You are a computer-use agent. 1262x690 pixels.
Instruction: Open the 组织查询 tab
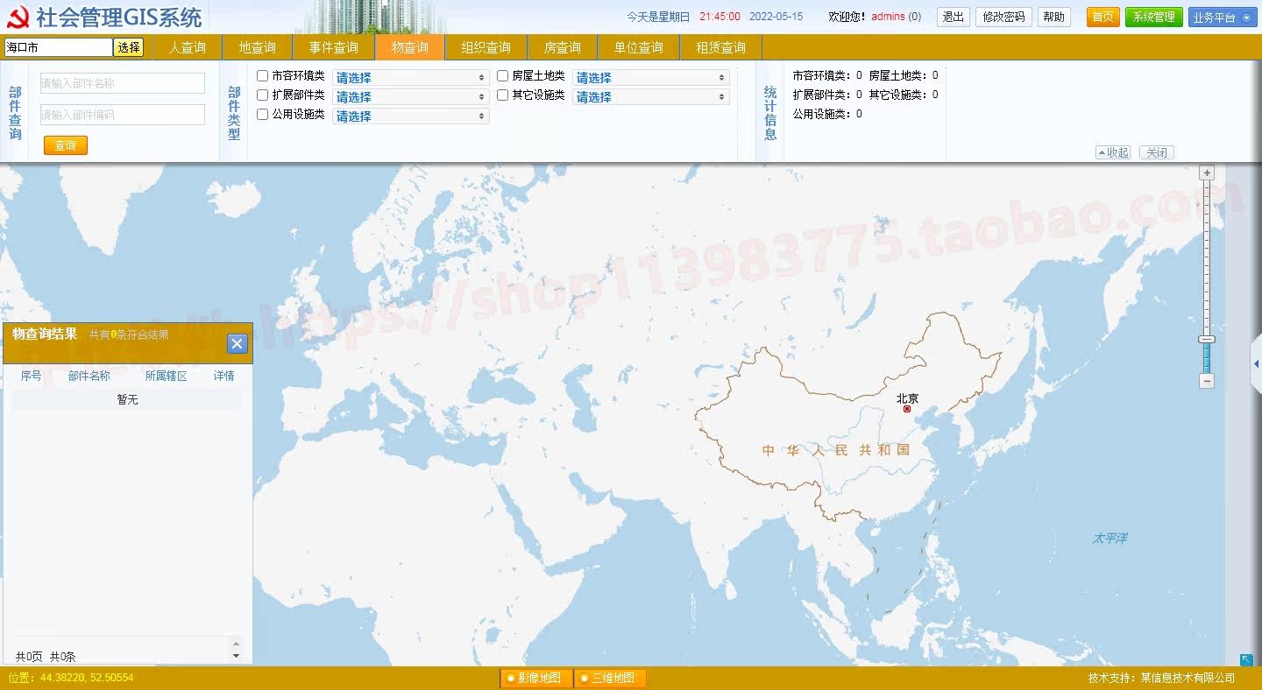[x=486, y=47]
